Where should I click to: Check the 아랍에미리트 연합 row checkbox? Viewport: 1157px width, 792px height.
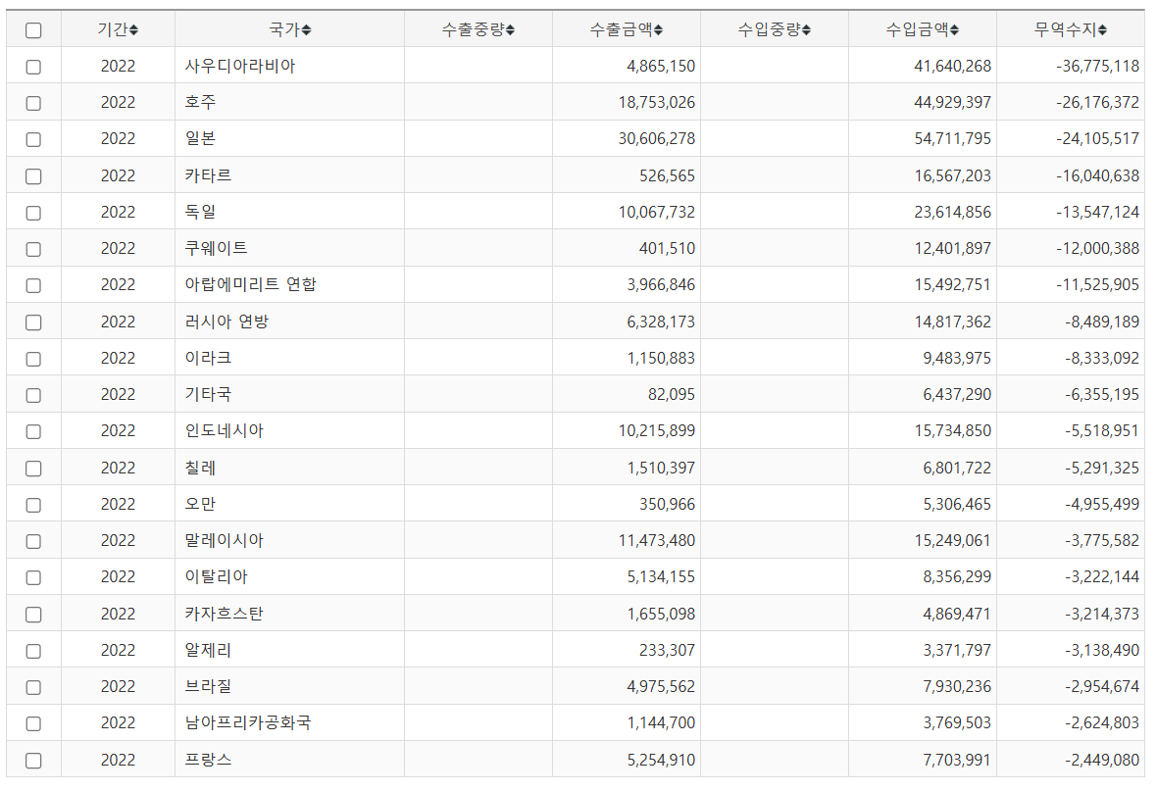coord(33,285)
